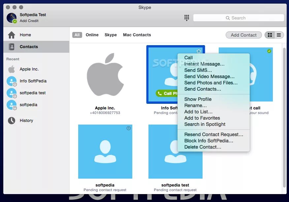Click the Recent section header
289x202 pixels.
(x=13, y=59)
